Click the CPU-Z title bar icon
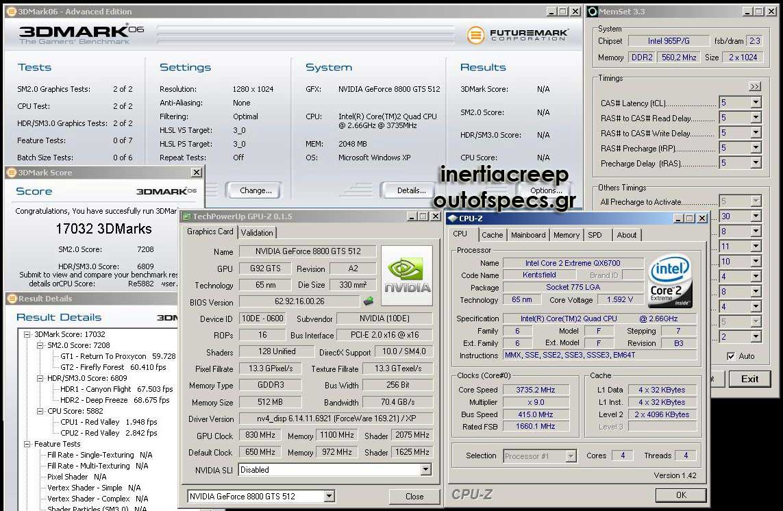Image resolution: width=783 pixels, height=511 pixels. pyautogui.click(x=452, y=219)
